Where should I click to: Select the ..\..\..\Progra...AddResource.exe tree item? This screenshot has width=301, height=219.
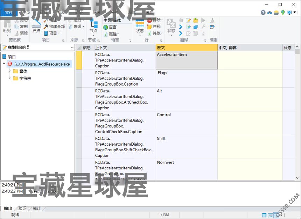[x=39, y=64]
